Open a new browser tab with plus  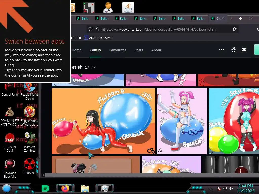240,19
